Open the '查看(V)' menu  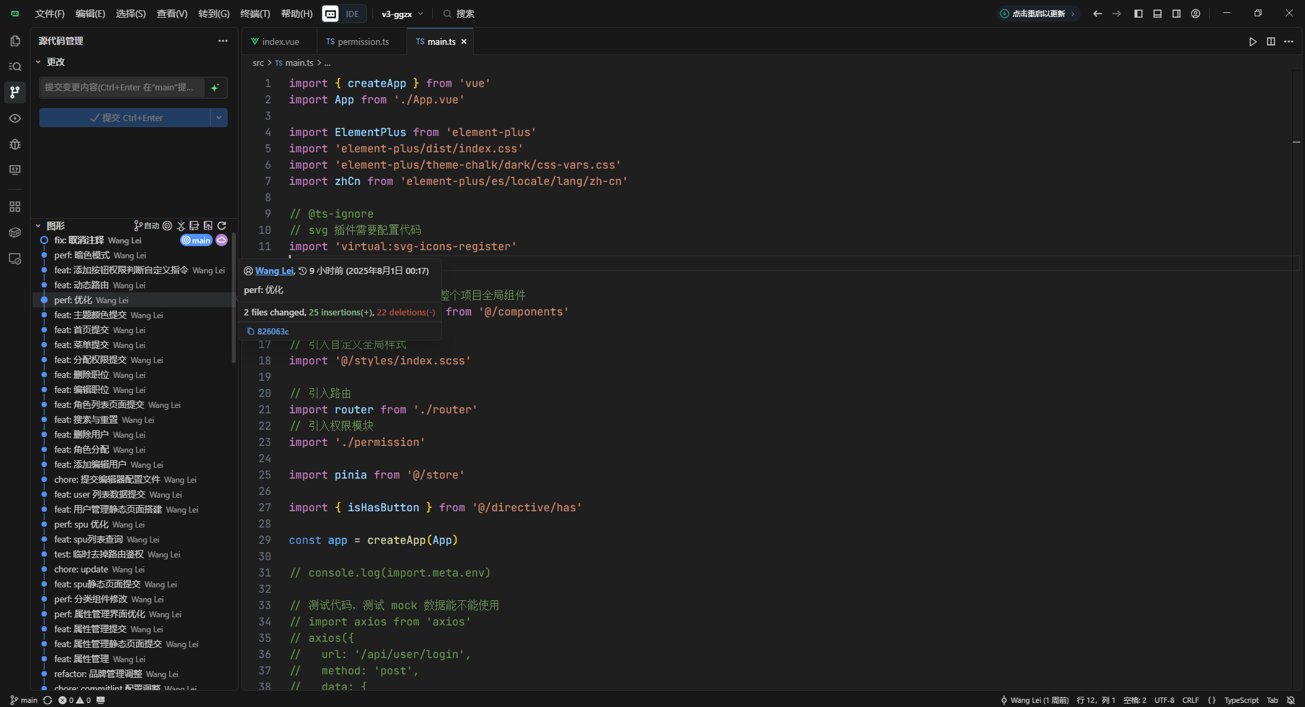[172, 14]
